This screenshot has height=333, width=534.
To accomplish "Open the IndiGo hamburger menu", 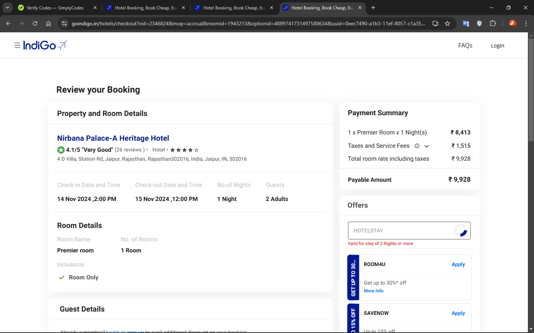I will 17,45.
